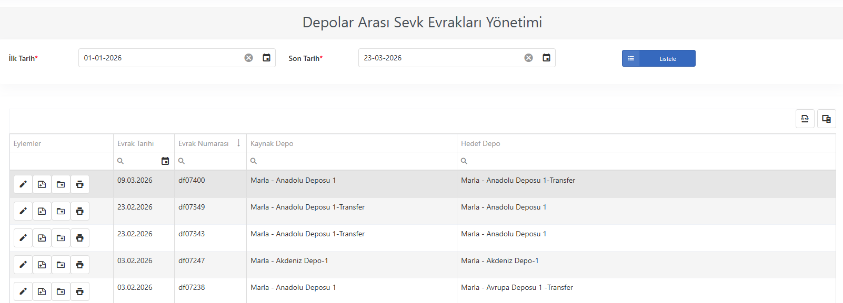Open calendar in Evrak Tarihi filter cell
843x303 pixels.
point(165,161)
